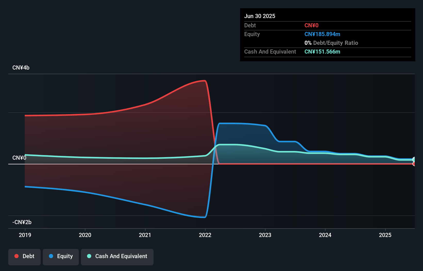Click the red Debt legend dot
Viewport: 423px width, 271px height.
click(x=16, y=256)
